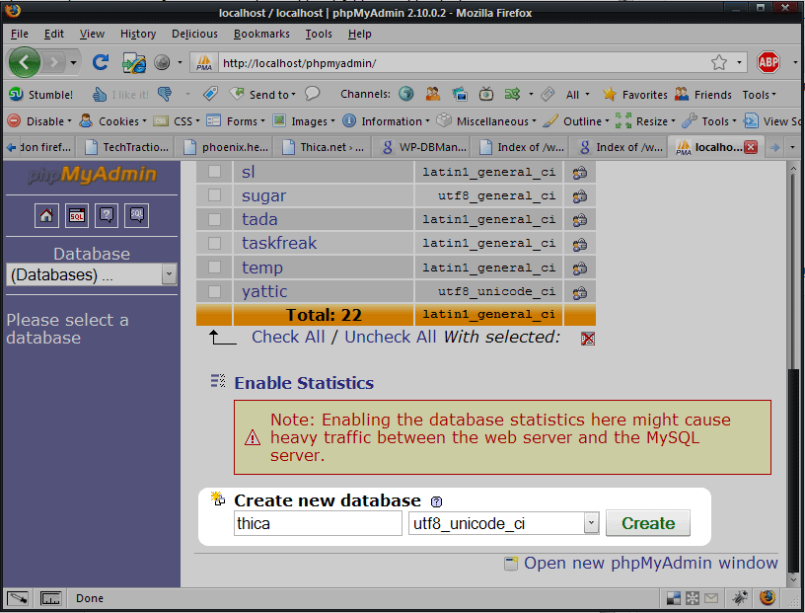Open the Cookies dropdown menu
Image resolution: width=805 pixels, height=613 pixels.
click(112, 121)
